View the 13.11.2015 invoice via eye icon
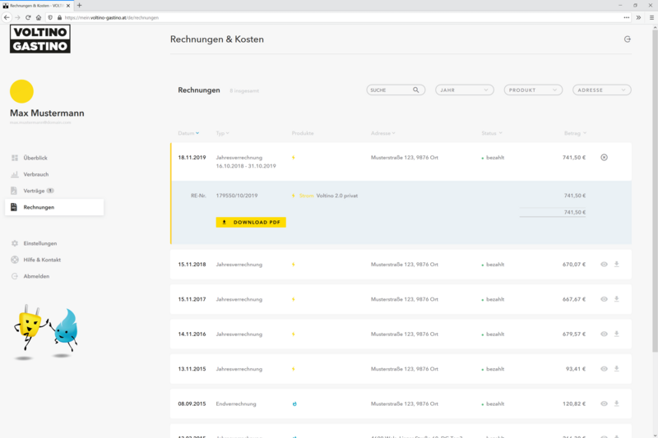The height and width of the screenshot is (438, 658). 604,369
